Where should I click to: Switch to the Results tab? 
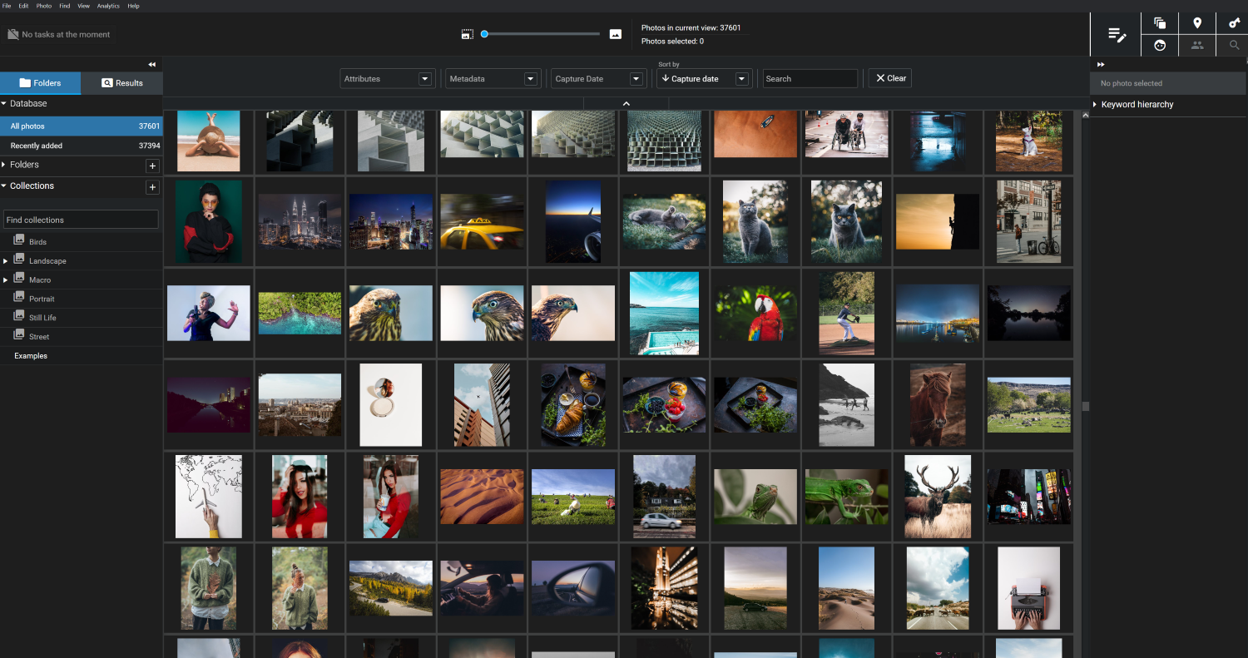point(122,83)
